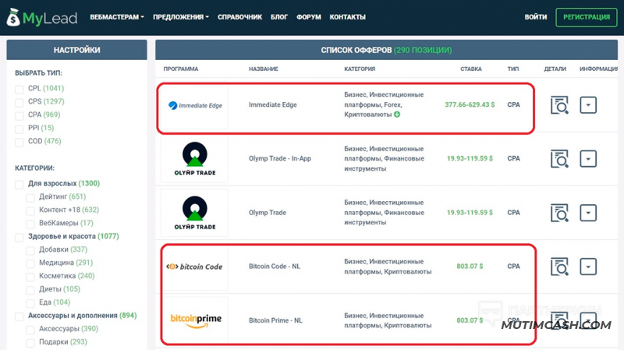Image resolution: width=624 pixels, height=350 pixels.
Task: Open the Bitcoin Code - NL offer name
Action: pos(275,266)
